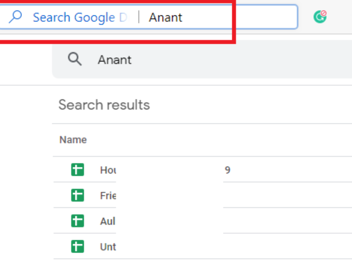This screenshot has height=264, width=352.
Task: Click the '9' at end of Hou filename
Action: click(228, 170)
